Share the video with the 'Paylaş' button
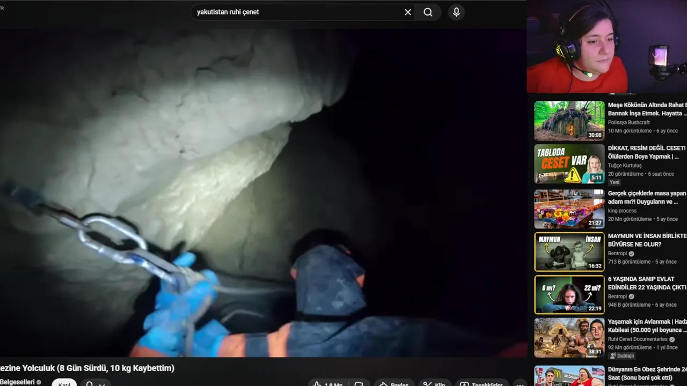This screenshot has height=386, width=687. coord(394,383)
